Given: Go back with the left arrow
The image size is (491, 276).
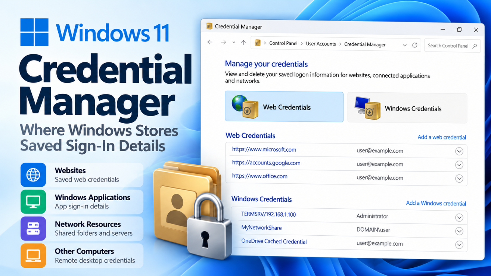Looking at the screenshot, I should click(210, 42).
